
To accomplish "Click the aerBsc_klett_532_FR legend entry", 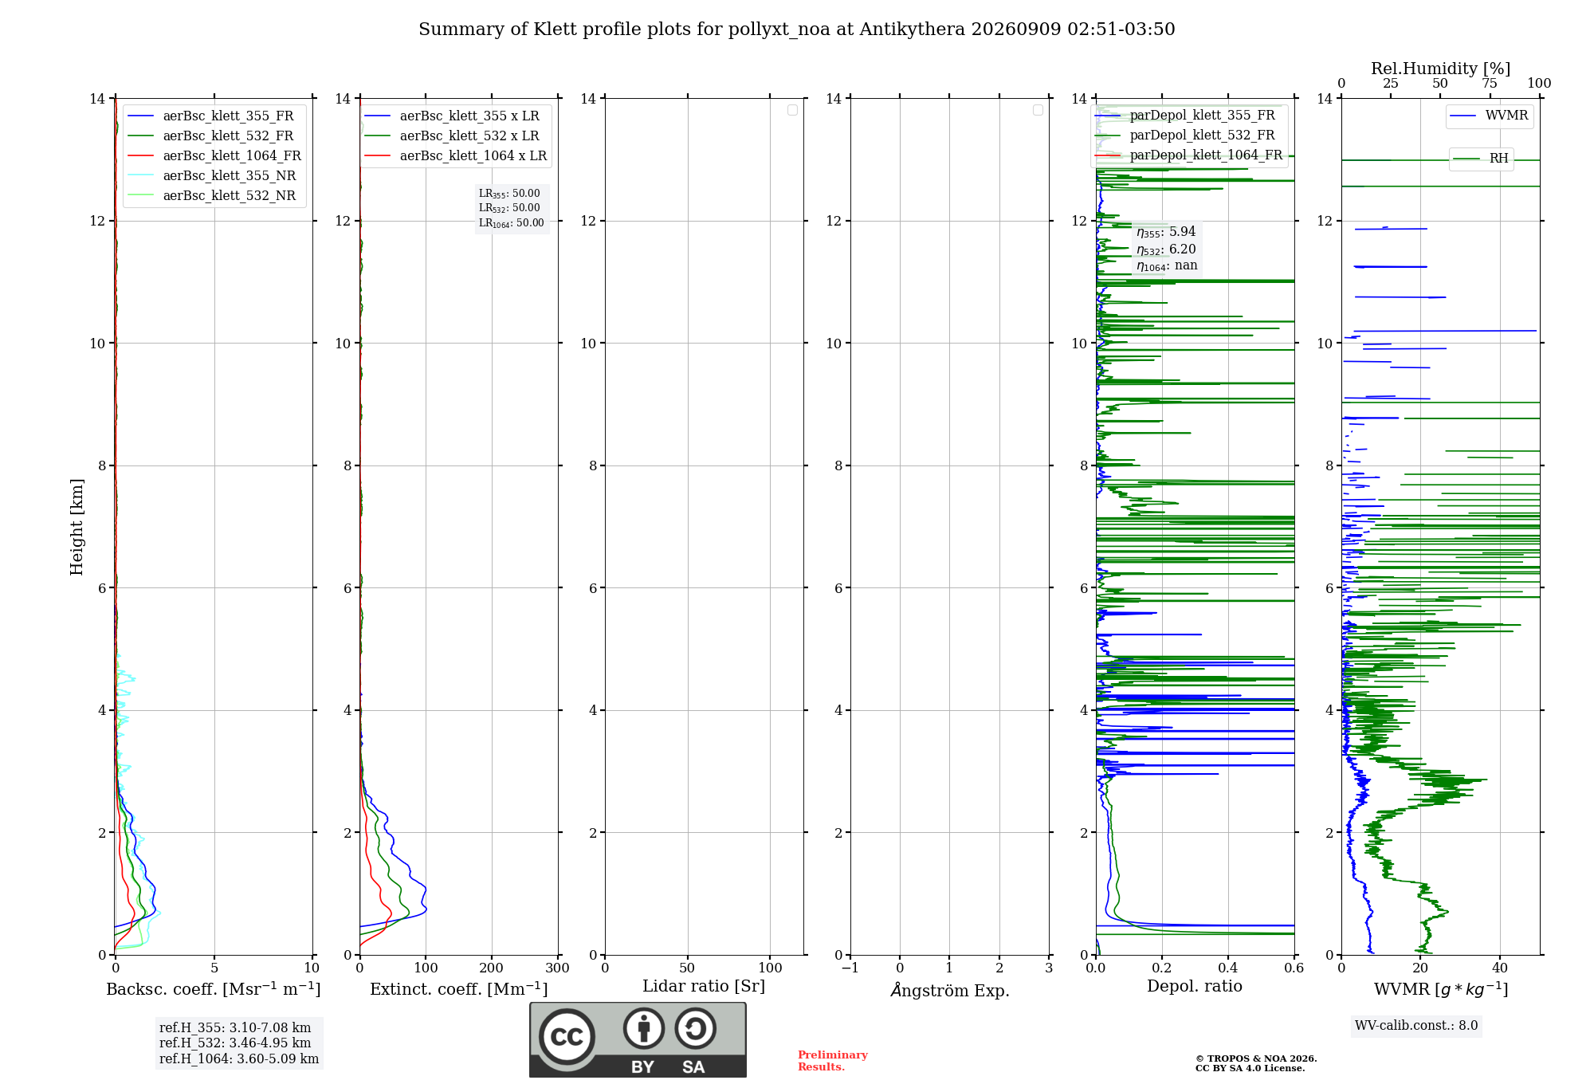I will pyautogui.click(x=211, y=135).
